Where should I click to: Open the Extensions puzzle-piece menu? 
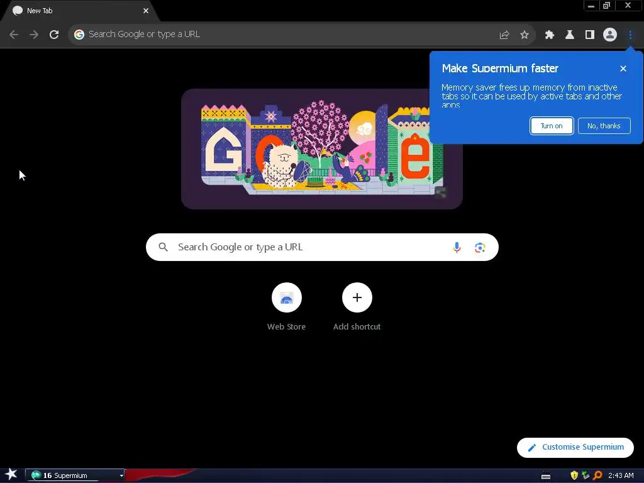[x=549, y=35]
